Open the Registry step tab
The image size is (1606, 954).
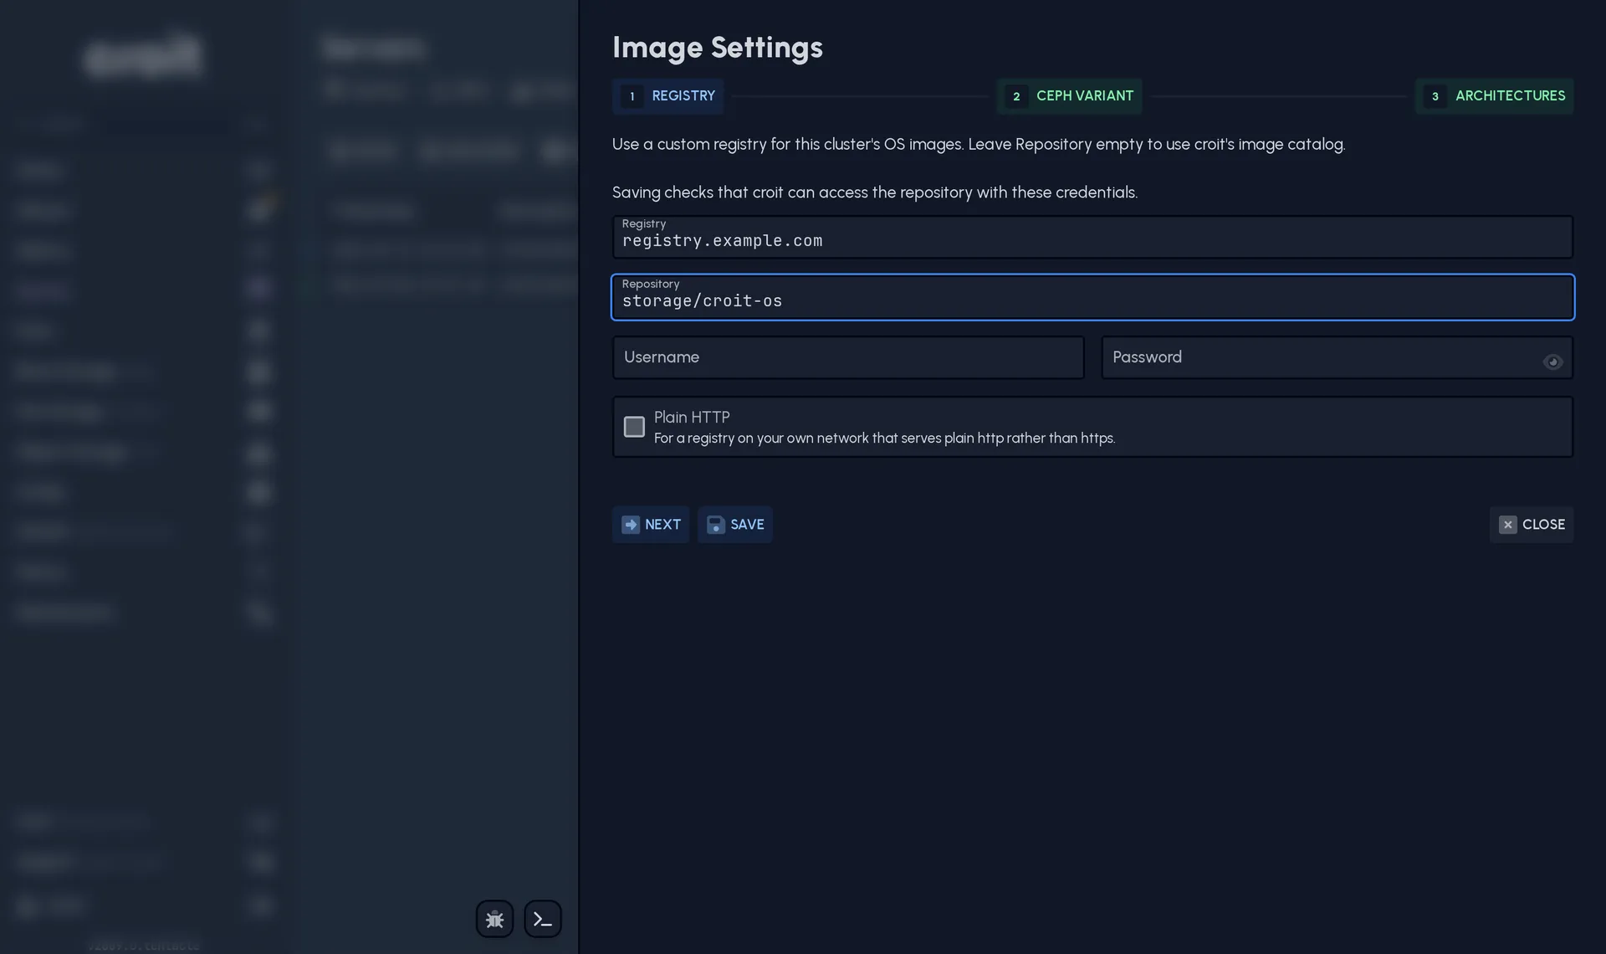click(667, 96)
